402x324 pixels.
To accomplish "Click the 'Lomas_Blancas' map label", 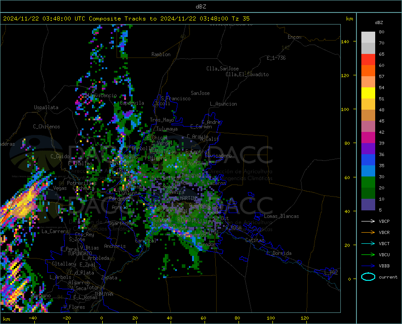I will (281, 216).
